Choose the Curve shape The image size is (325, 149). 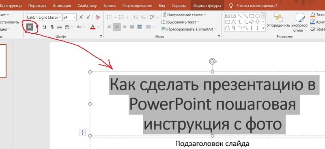pos(245,28)
